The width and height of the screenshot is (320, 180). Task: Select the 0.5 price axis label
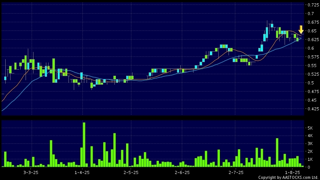point(311,83)
